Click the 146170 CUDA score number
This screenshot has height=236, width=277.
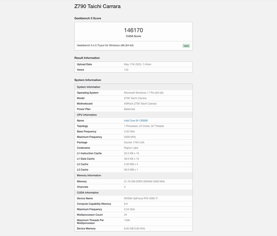133,30
